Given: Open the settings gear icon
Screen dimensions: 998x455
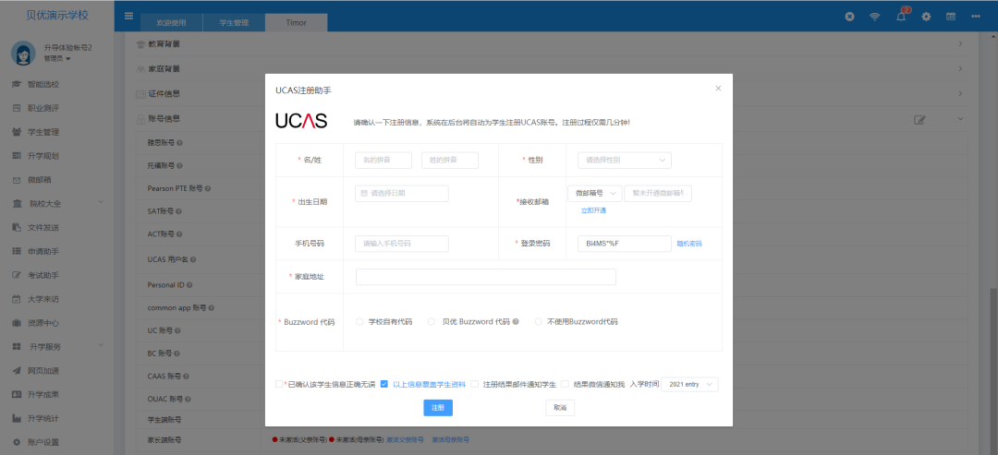Looking at the screenshot, I should pyautogui.click(x=926, y=17).
